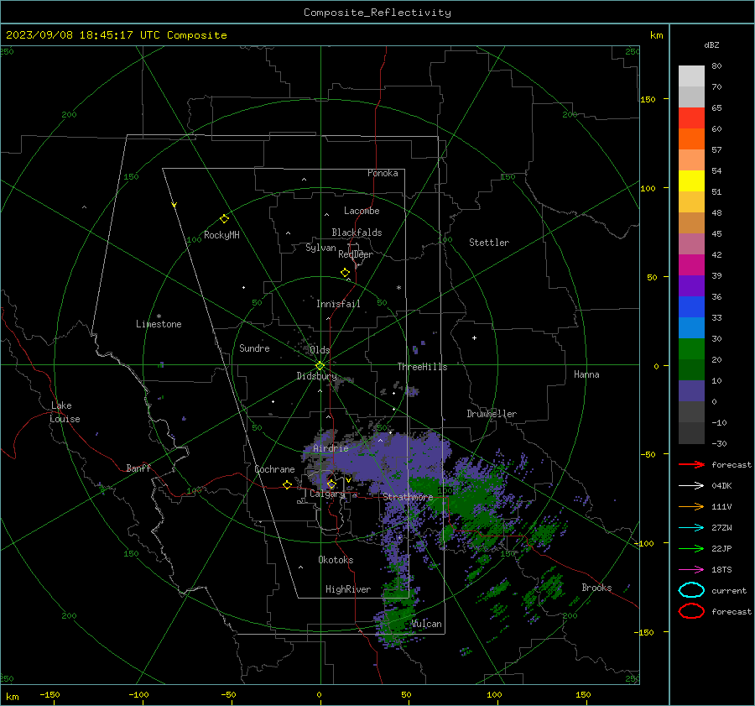Select the red forecast ellipse legend icon
Image resolution: width=755 pixels, height=706 pixels.
[x=691, y=611]
